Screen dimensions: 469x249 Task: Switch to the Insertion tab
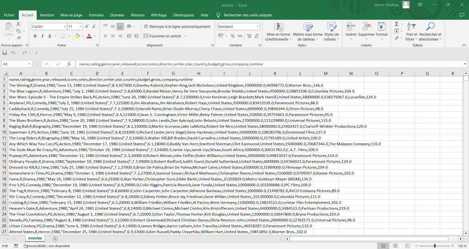47,15
